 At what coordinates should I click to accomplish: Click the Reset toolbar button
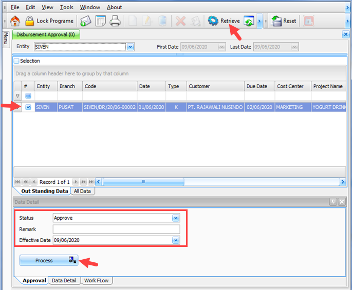coord(284,21)
